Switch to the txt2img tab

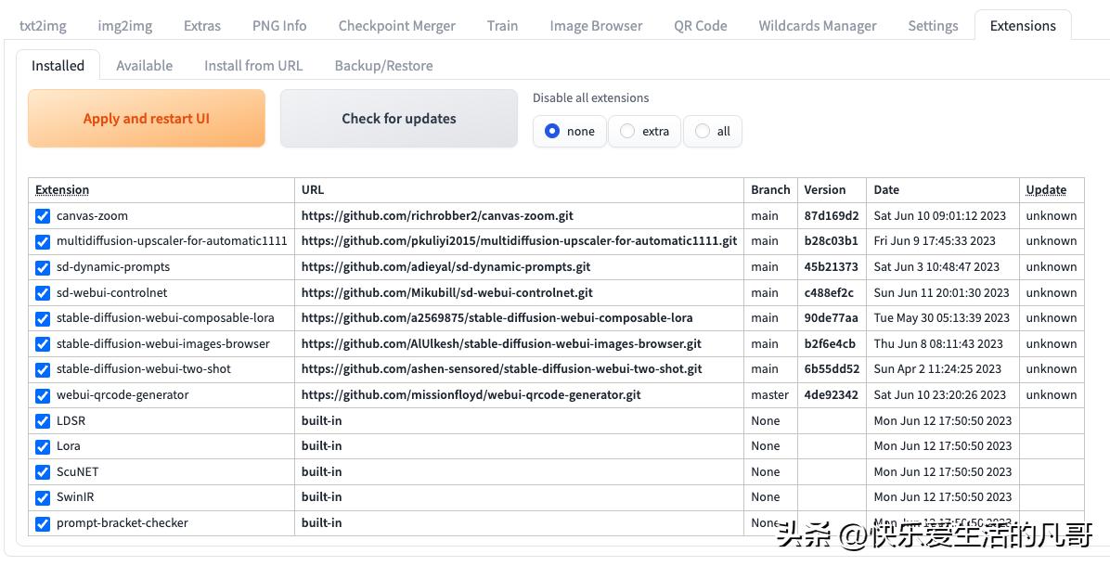click(43, 26)
